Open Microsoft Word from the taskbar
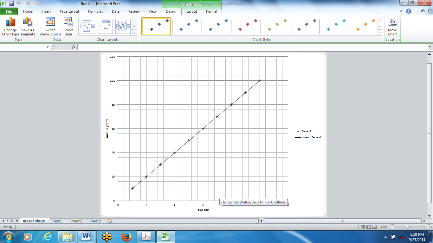The image size is (433, 243). (87, 236)
